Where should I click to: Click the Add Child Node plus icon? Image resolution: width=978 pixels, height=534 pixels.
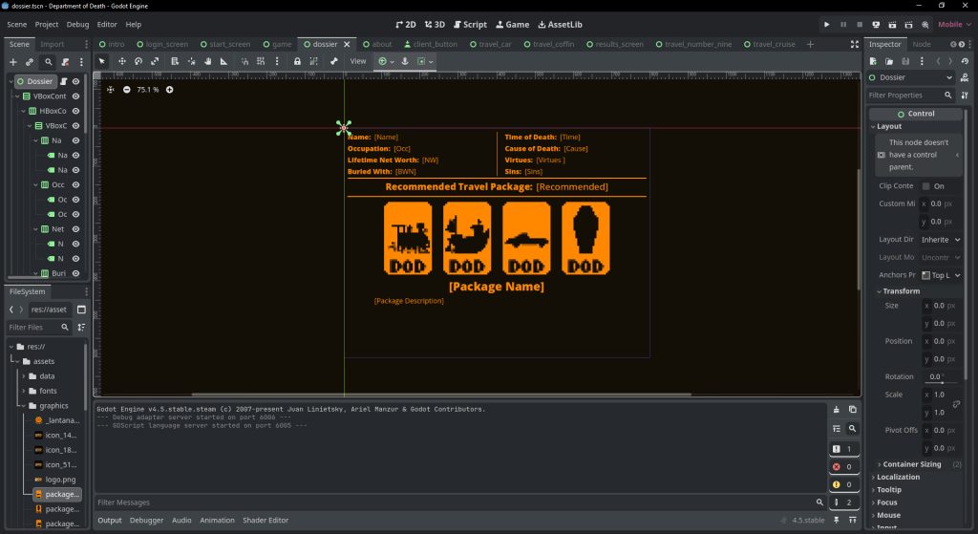point(12,61)
